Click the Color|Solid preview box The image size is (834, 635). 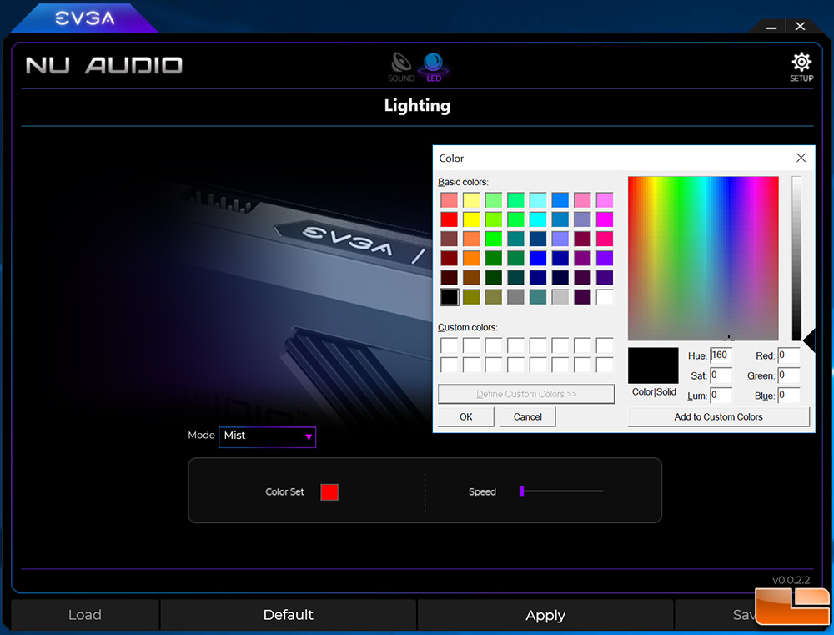coord(653,365)
